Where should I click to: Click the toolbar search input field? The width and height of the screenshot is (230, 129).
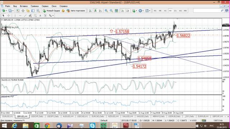(207, 10)
